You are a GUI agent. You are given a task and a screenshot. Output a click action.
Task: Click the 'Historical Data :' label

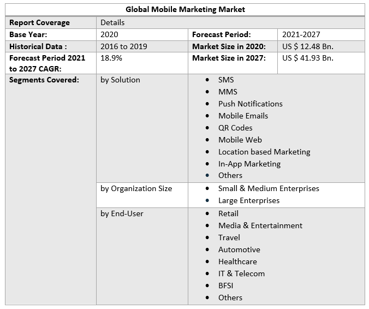tap(38, 46)
